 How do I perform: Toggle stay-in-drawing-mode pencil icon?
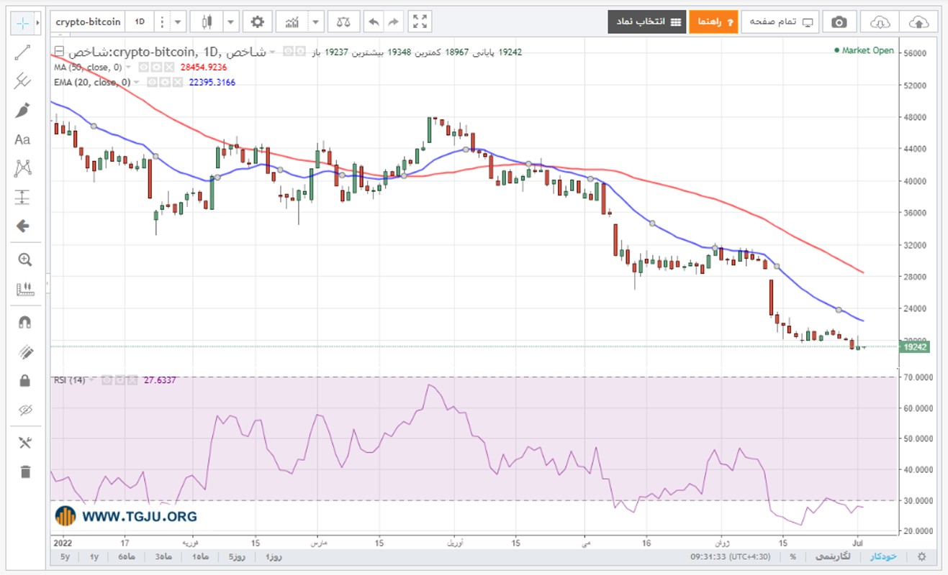pos(24,351)
